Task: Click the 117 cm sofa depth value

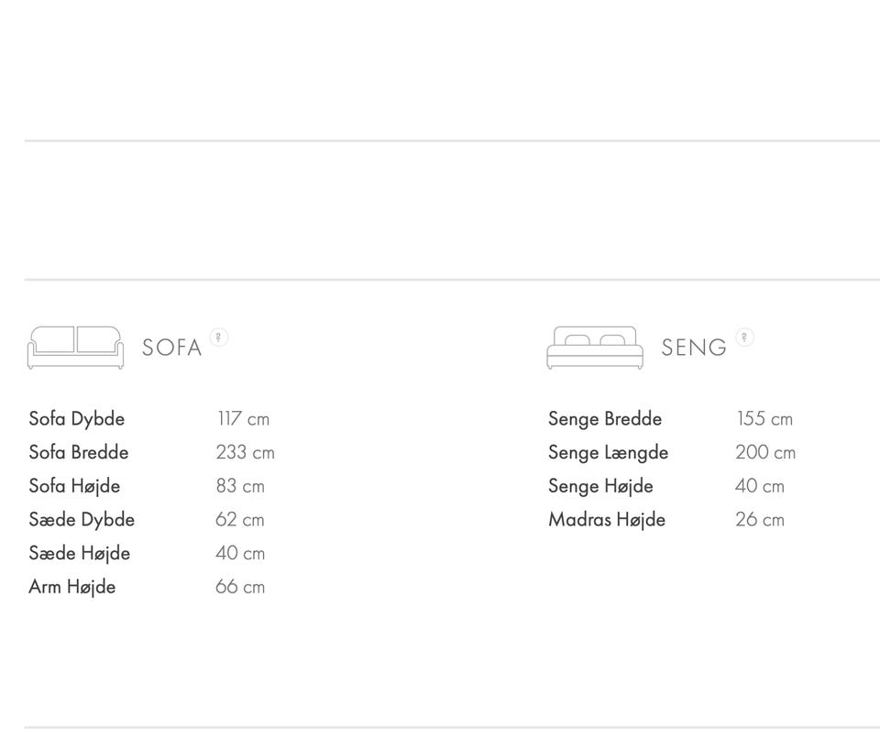Action: [x=243, y=419]
